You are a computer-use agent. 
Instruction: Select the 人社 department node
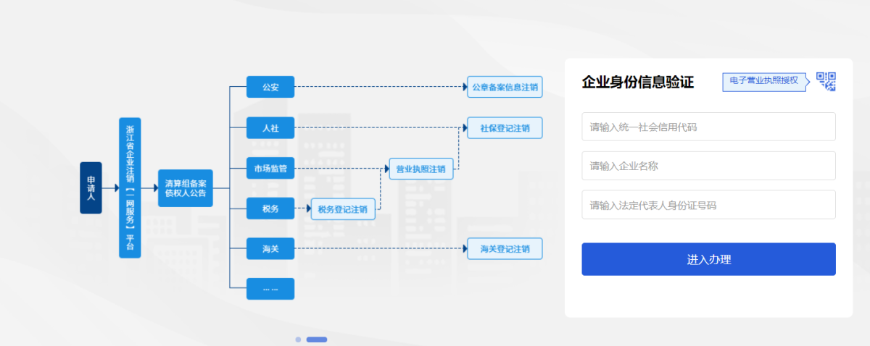[x=270, y=128]
